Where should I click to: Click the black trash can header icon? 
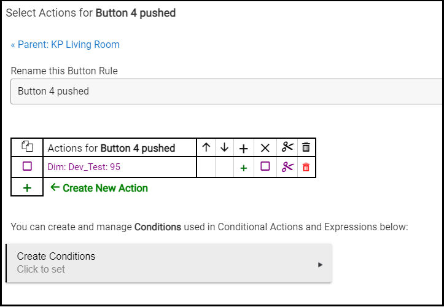point(306,147)
